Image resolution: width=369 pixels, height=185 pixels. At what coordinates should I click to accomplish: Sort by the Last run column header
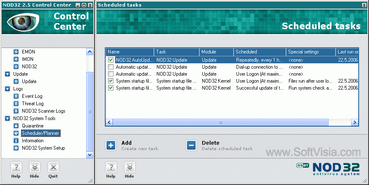(x=347, y=52)
